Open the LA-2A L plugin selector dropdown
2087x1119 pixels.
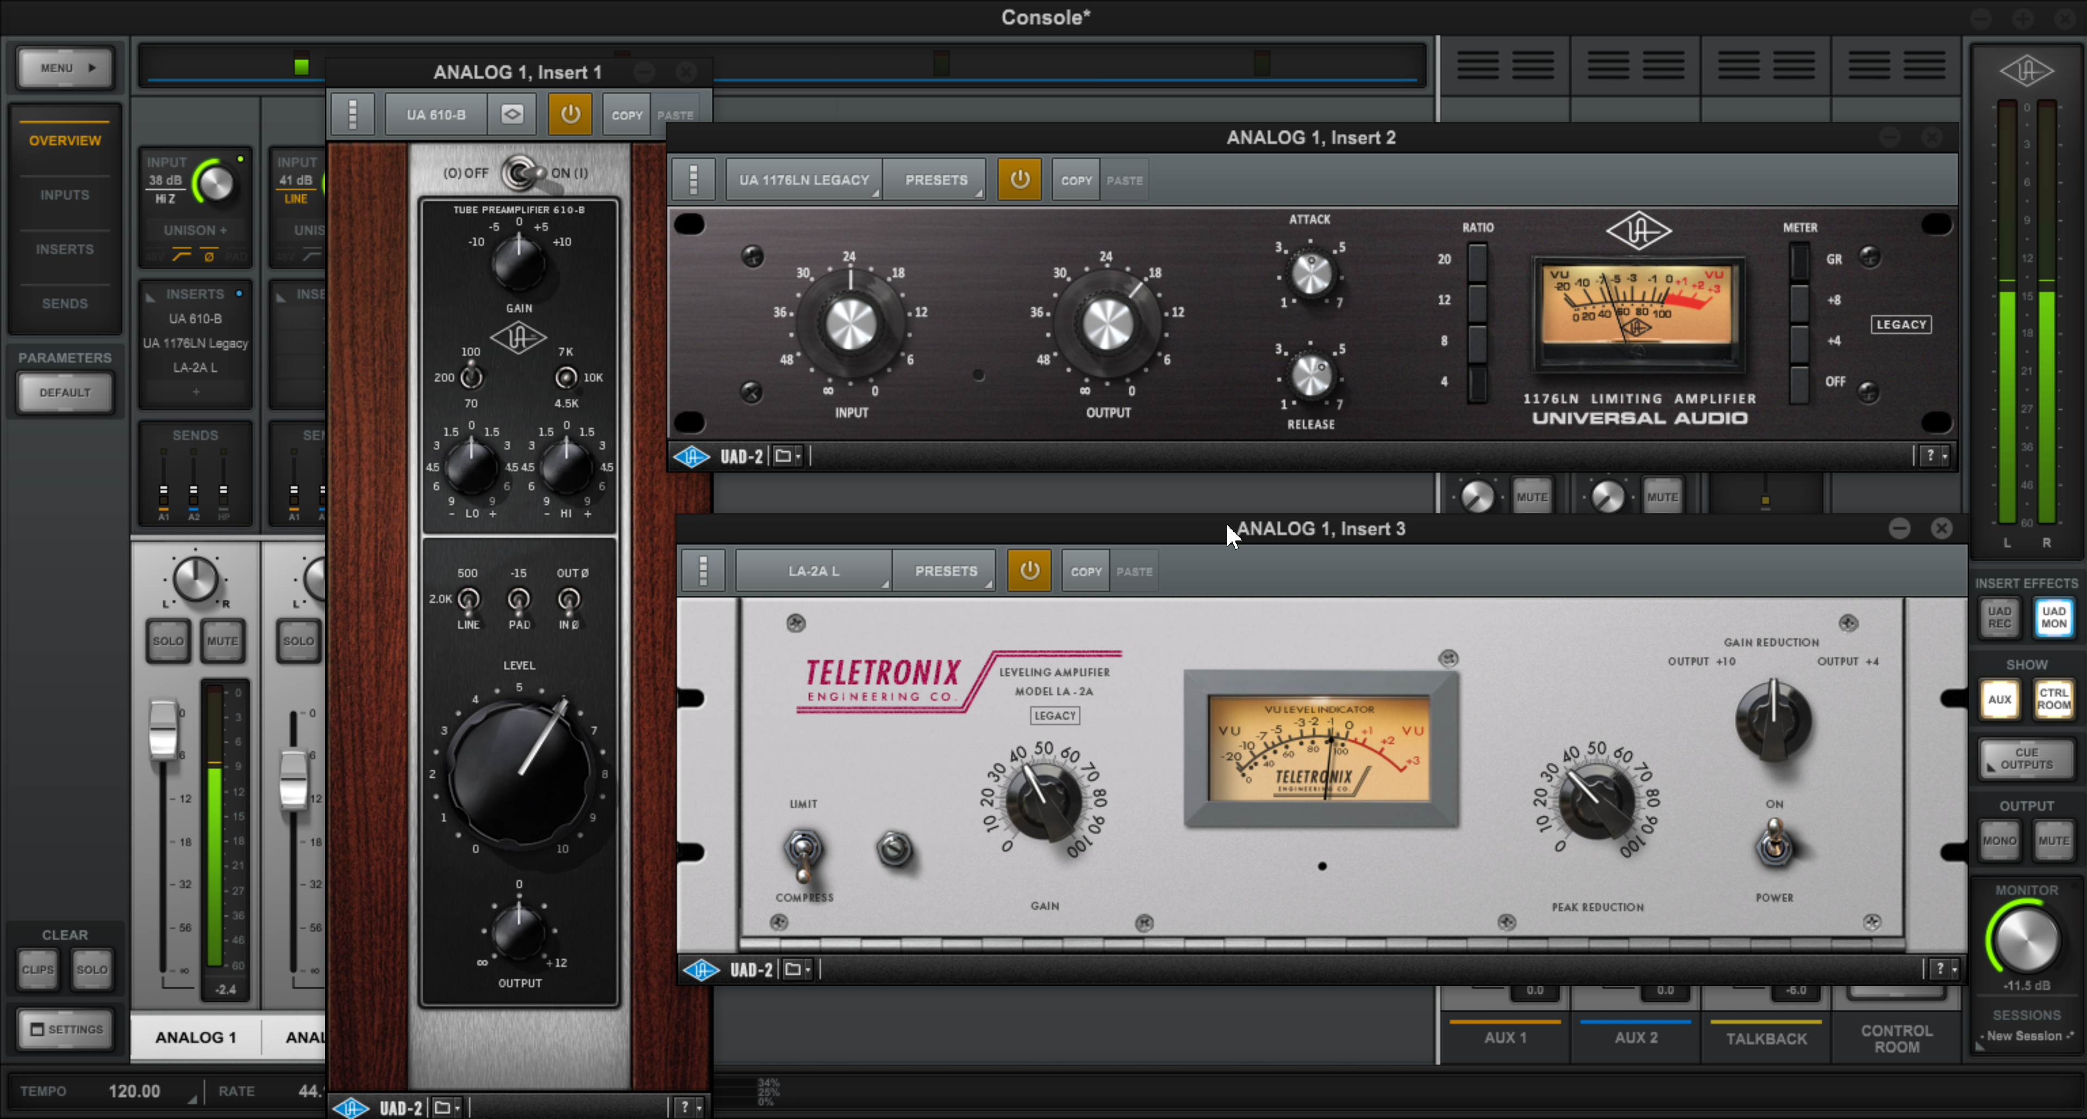click(x=814, y=570)
